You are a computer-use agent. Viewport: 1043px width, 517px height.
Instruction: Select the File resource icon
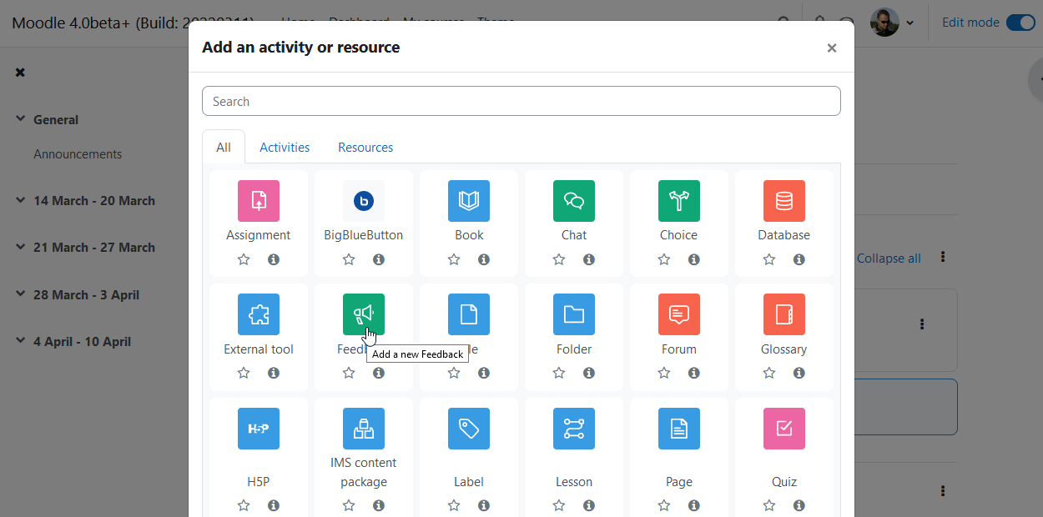469,314
